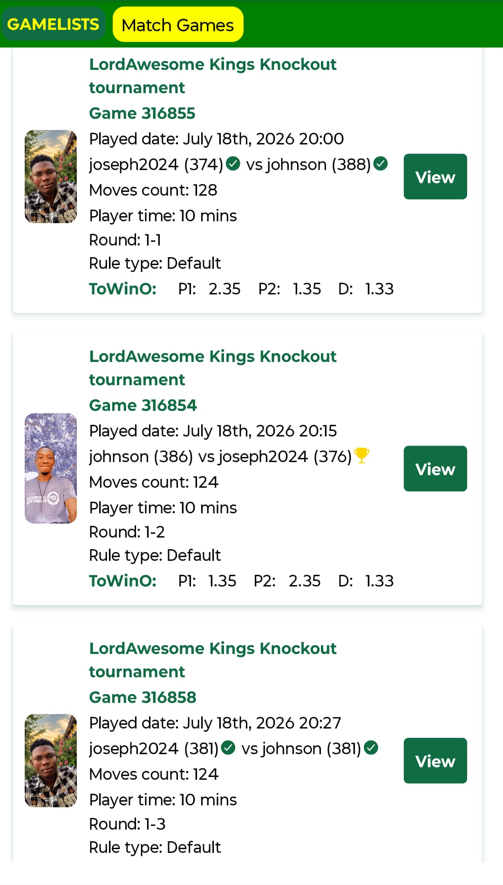Select P1 odds 2.35 in Game 316855
Screen dimensions: 503x885
coord(224,289)
